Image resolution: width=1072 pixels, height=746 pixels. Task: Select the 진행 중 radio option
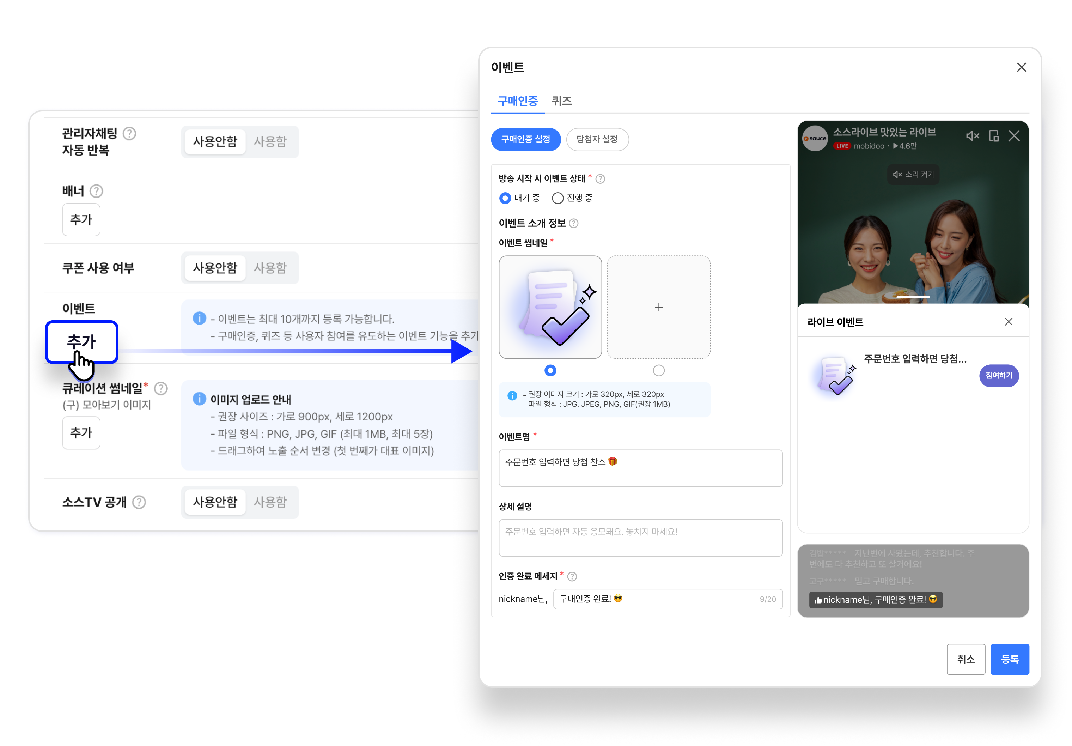(x=558, y=198)
